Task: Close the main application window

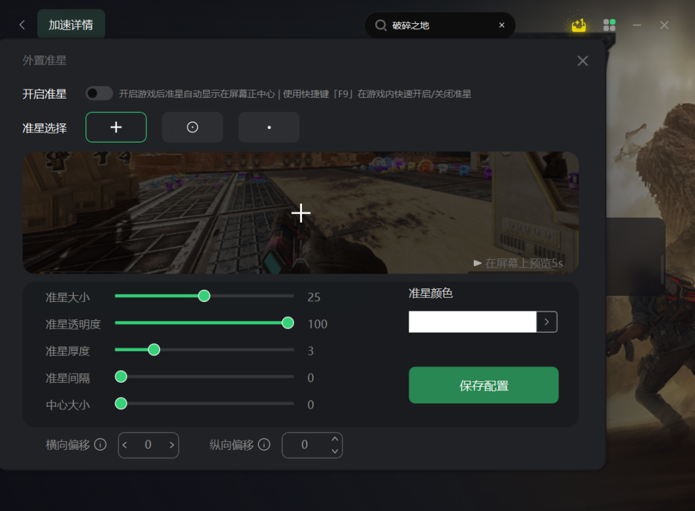Action: pyautogui.click(x=664, y=25)
